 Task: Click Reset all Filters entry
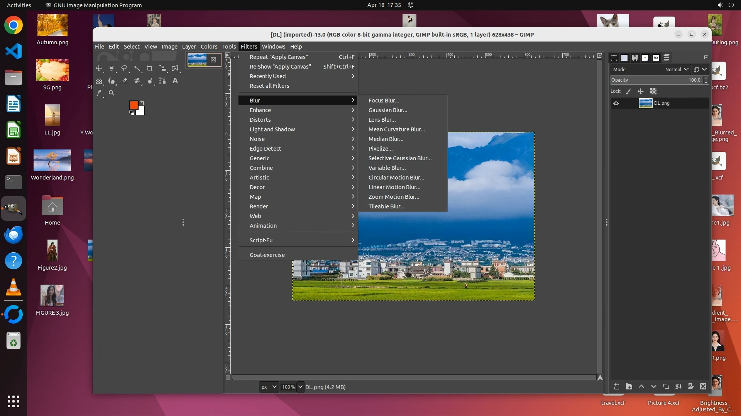point(269,86)
